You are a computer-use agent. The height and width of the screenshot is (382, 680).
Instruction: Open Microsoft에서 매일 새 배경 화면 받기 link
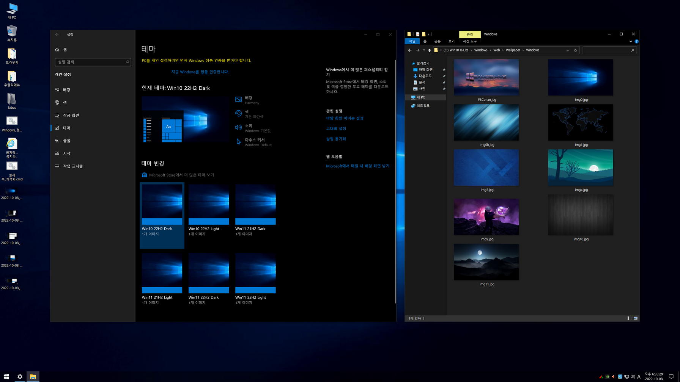[x=357, y=166]
